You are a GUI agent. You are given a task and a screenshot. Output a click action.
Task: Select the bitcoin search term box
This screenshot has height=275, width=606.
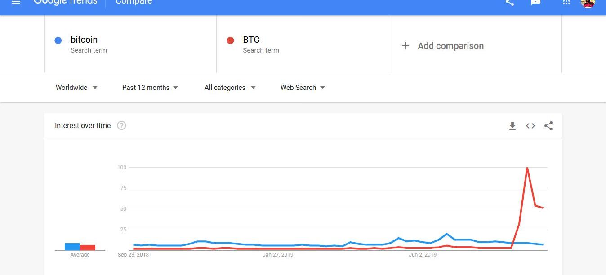[x=130, y=44]
